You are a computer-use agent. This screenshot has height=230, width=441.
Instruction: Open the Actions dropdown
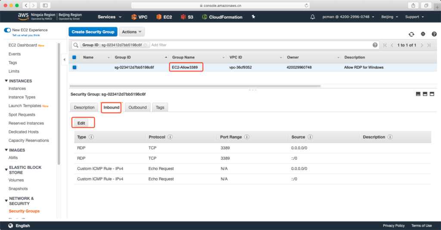point(132,32)
